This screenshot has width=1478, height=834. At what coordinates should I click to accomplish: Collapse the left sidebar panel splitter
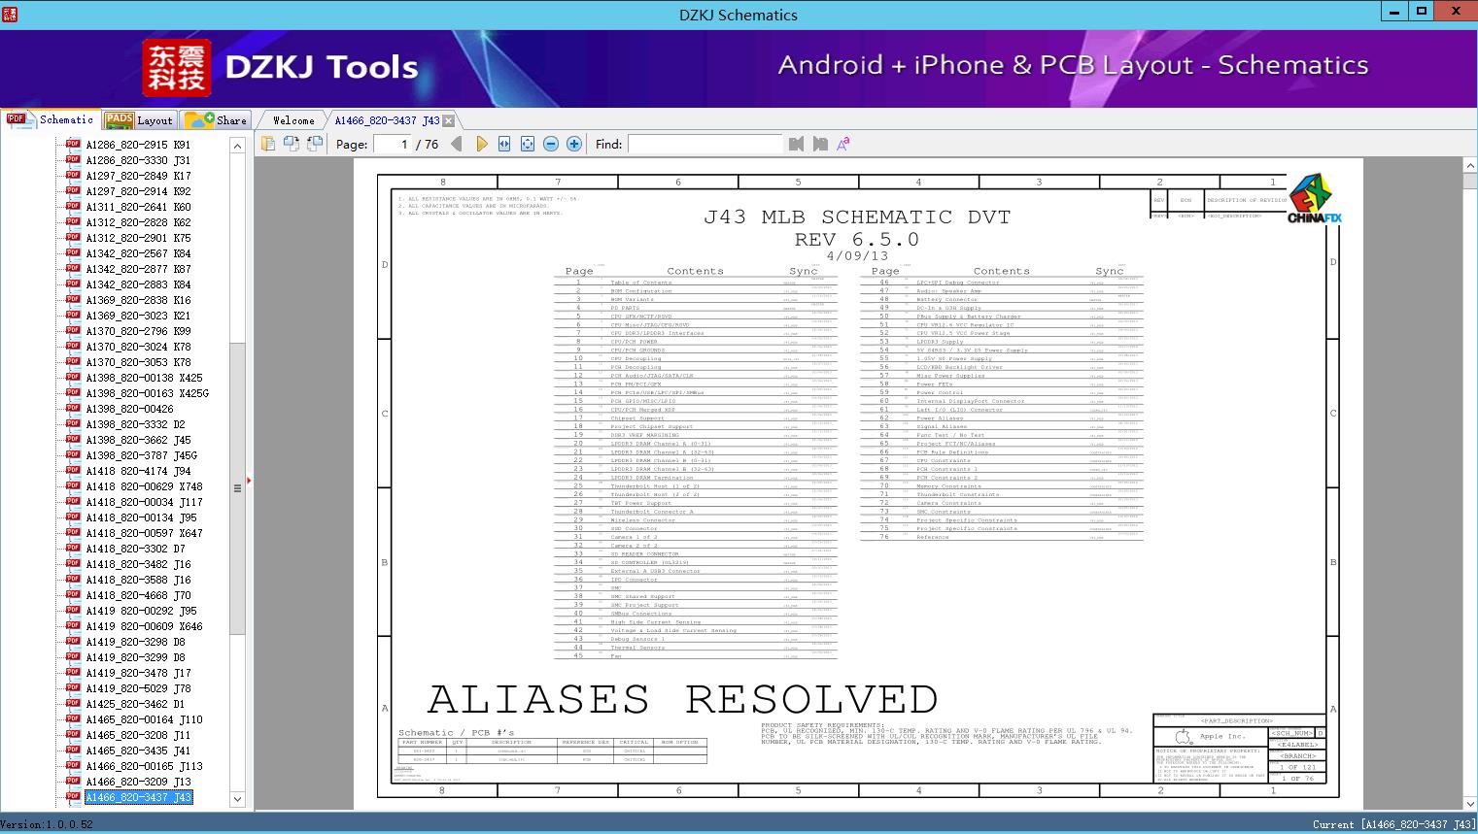(250, 480)
